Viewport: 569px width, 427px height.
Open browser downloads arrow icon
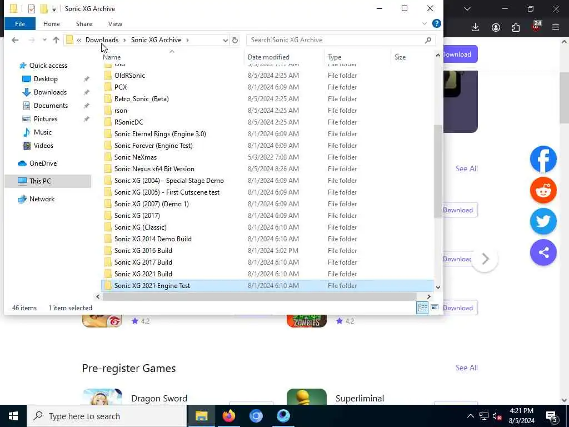pos(476,27)
